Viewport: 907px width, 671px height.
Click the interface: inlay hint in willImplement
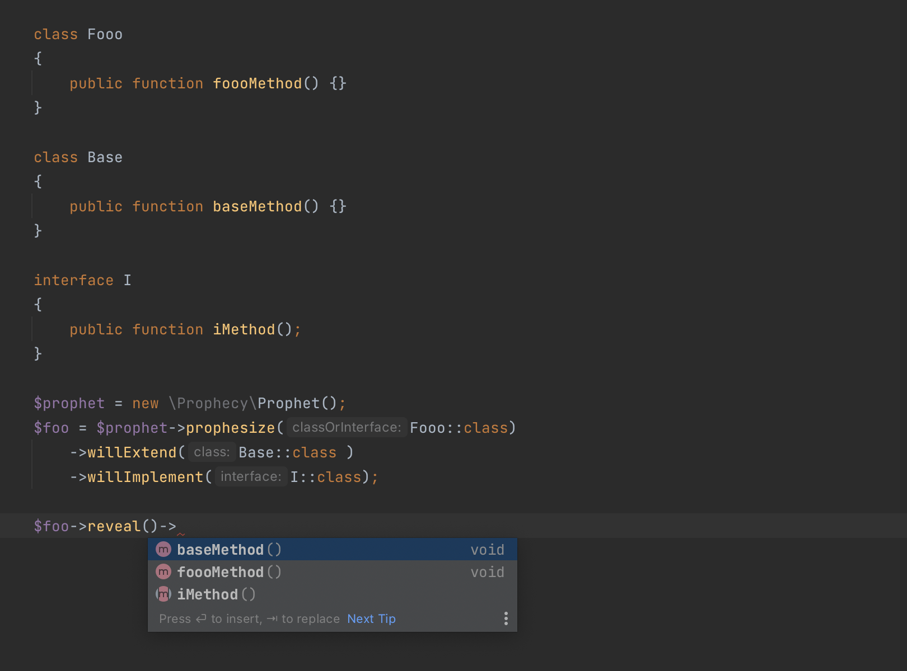[251, 477]
